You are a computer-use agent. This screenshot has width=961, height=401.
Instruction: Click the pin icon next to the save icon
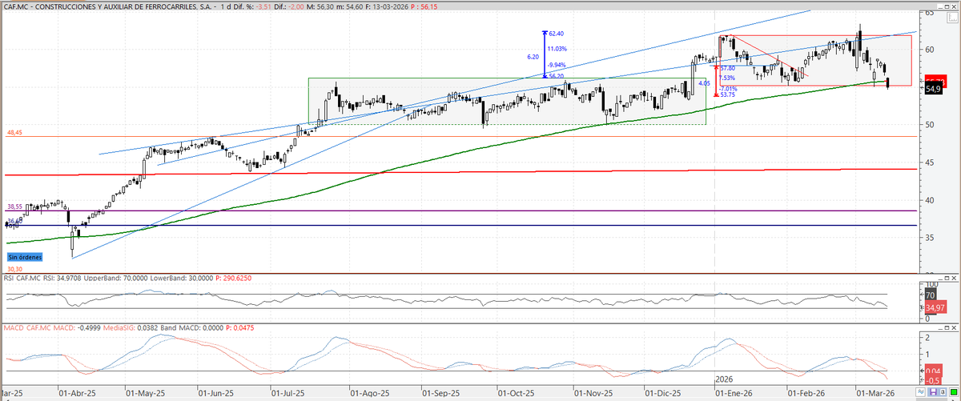[x=943, y=392]
